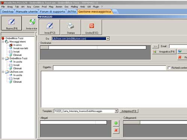Click into the Oggetto subject field
The width and height of the screenshot is (187, 140).
(110, 68)
